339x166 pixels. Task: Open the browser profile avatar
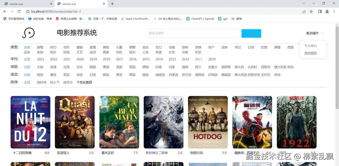pos(327,11)
